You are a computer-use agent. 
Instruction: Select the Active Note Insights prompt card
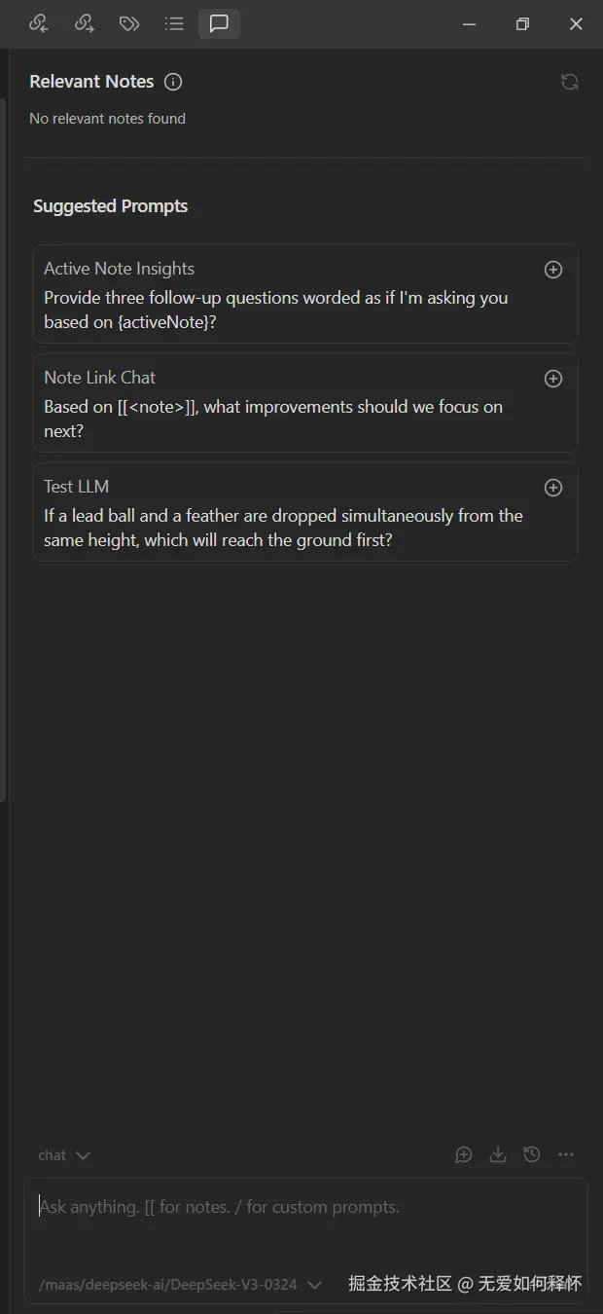282,294
